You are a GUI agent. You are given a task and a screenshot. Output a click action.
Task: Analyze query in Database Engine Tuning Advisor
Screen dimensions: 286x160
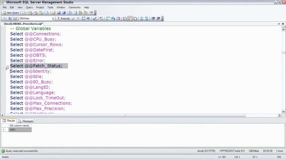88,19
